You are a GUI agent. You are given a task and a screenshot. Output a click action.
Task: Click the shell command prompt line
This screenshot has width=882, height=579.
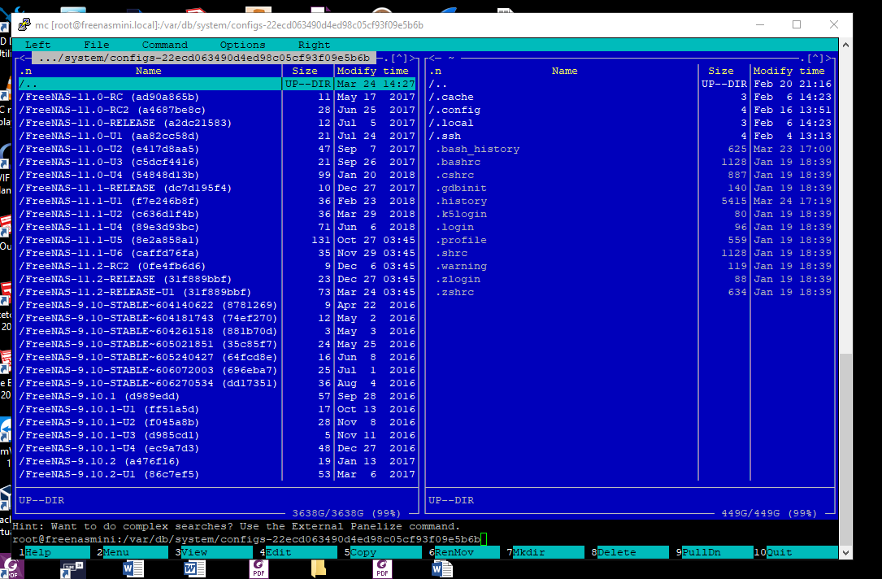(425, 539)
